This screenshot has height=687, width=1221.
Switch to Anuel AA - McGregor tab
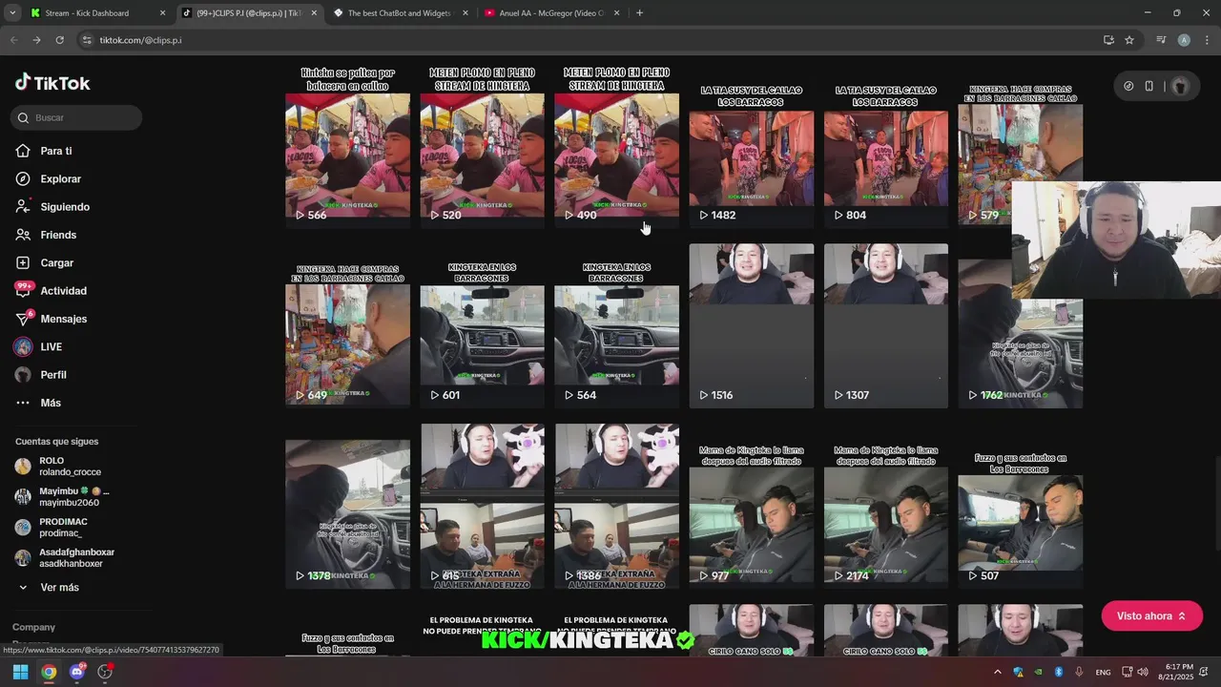(x=551, y=13)
